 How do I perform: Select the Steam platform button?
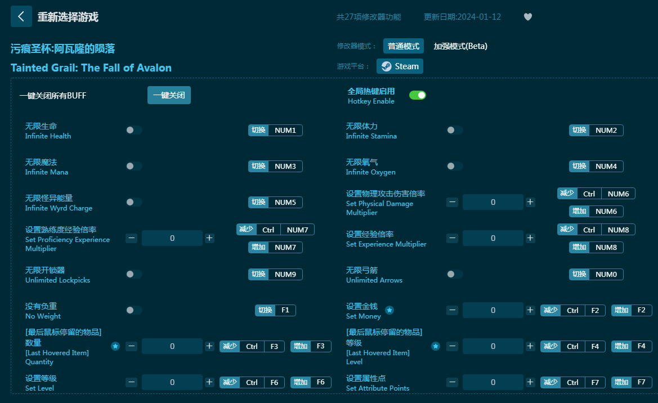[400, 66]
